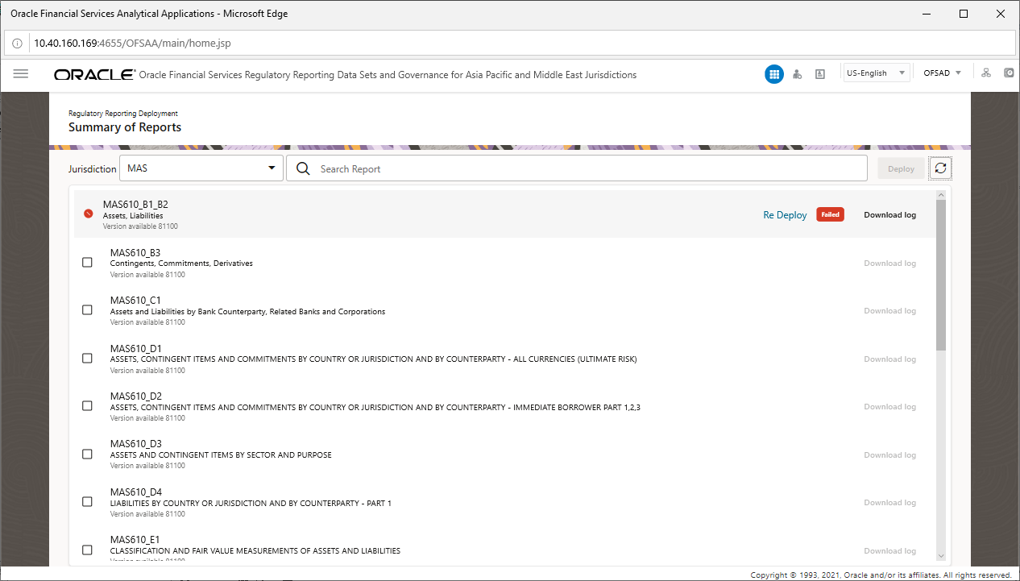Click the Oracle logo
This screenshot has height=581, width=1020.
tap(94, 74)
